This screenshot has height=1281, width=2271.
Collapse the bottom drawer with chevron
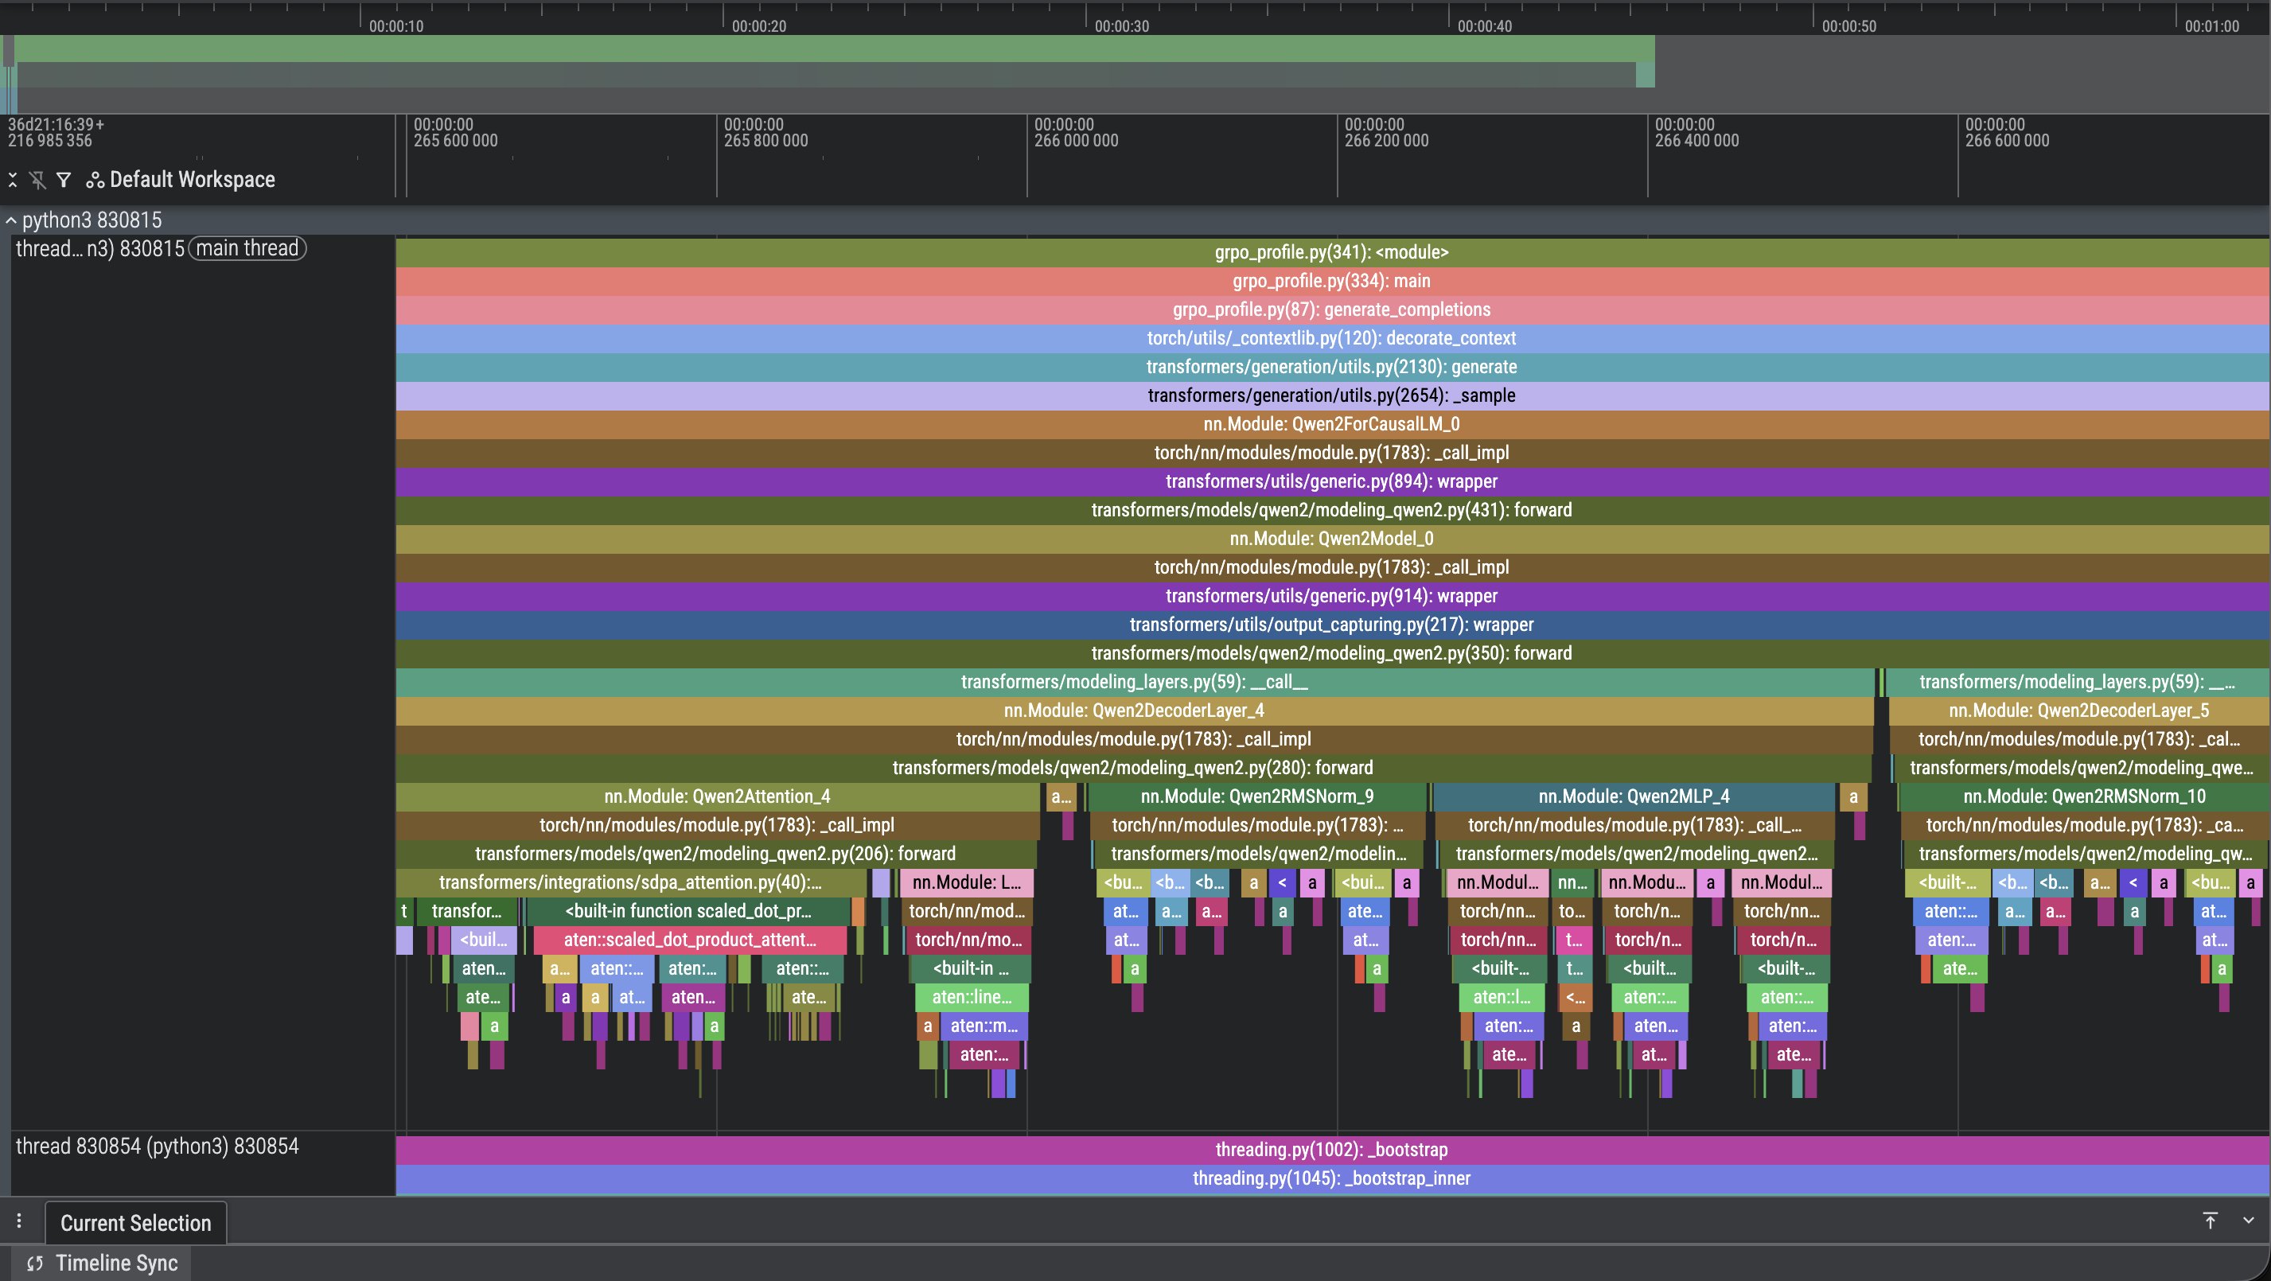(2248, 1221)
